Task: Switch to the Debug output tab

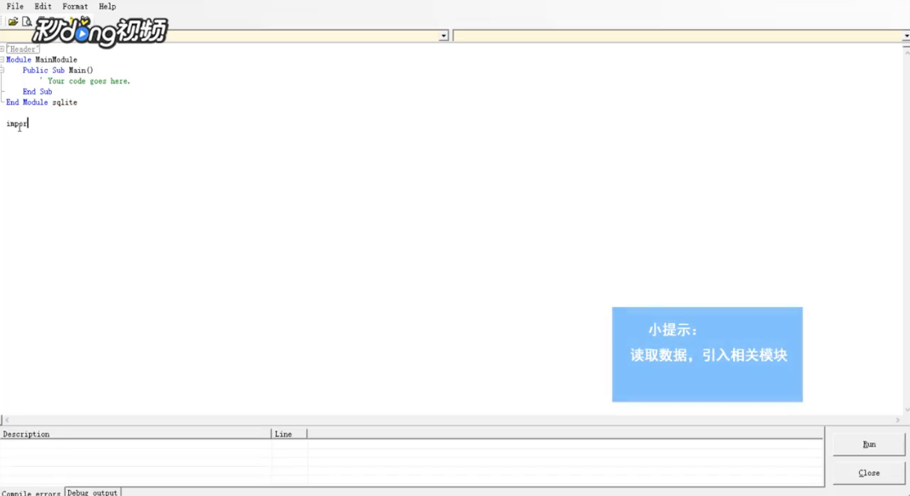Action: pos(92,493)
